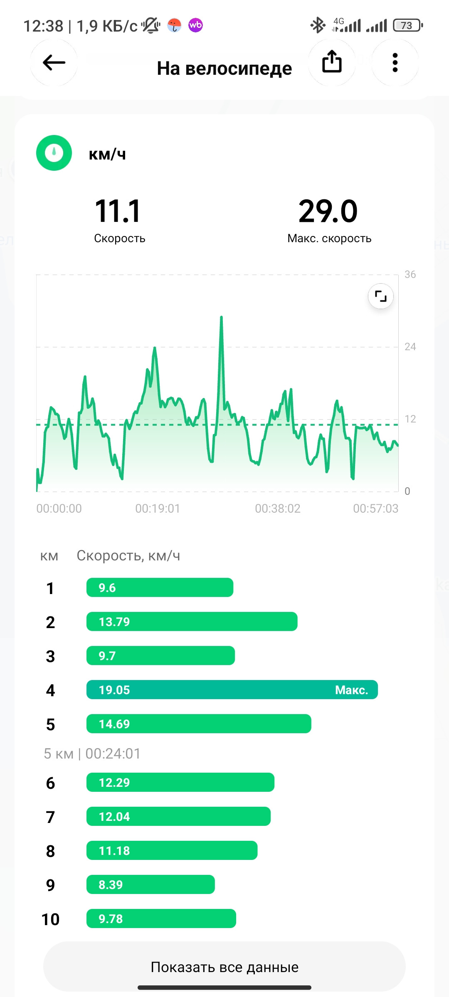Viewport: 449px width, 997px height.
Task: Tap the battery indicator showing 73
Action: (408, 25)
